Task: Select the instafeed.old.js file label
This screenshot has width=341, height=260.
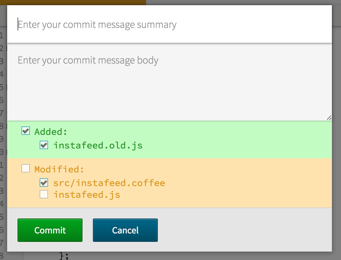Action: pyautogui.click(x=98, y=145)
